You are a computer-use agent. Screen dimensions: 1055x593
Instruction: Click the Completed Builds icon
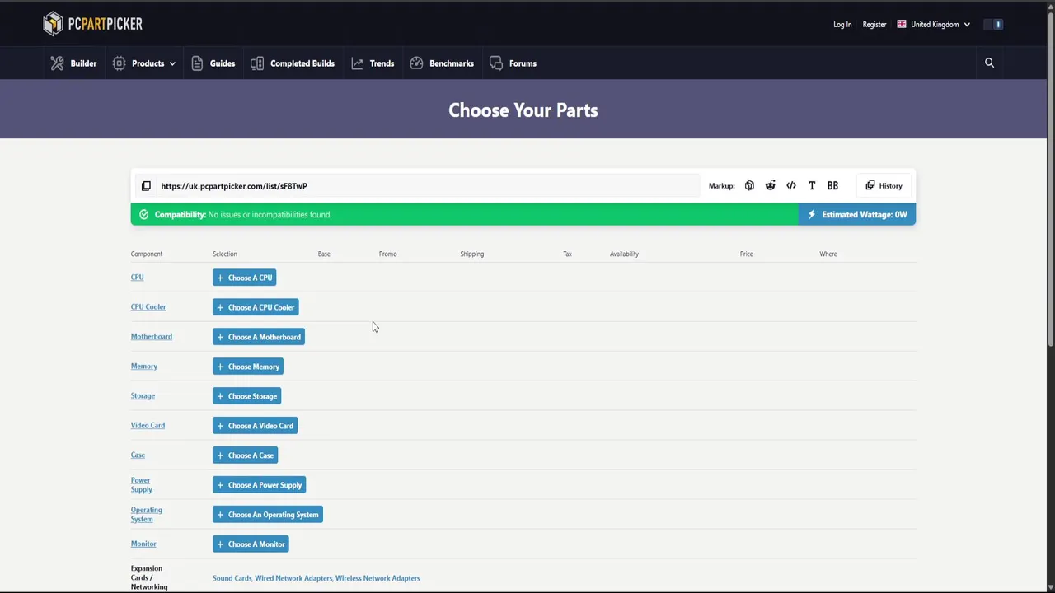[257, 63]
